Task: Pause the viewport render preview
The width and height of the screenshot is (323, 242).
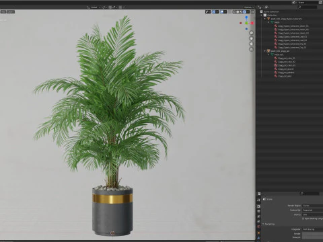Action: pyautogui.click(x=252, y=12)
